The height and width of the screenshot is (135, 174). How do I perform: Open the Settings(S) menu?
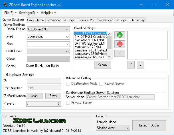[x=29, y=13]
